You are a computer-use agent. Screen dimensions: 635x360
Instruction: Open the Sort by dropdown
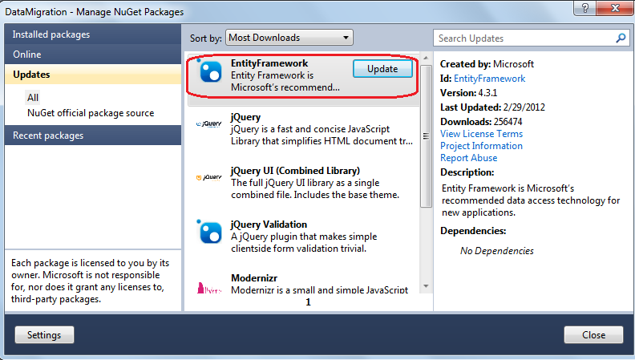[x=289, y=38]
